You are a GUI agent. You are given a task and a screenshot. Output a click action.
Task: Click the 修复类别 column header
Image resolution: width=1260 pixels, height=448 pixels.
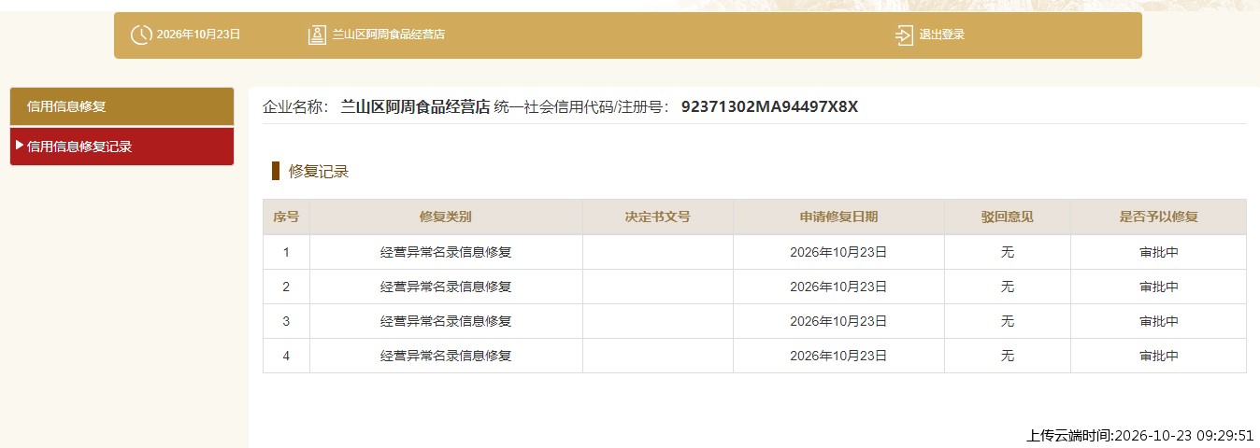click(446, 217)
